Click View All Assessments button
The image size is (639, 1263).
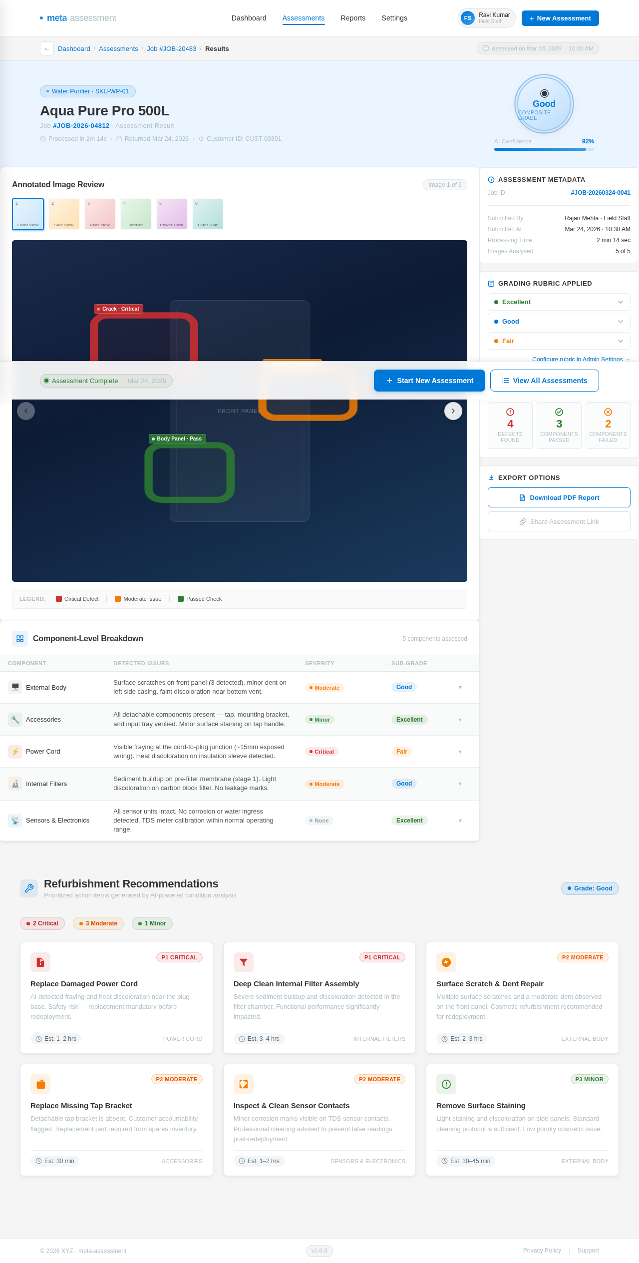tap(545, 381)
